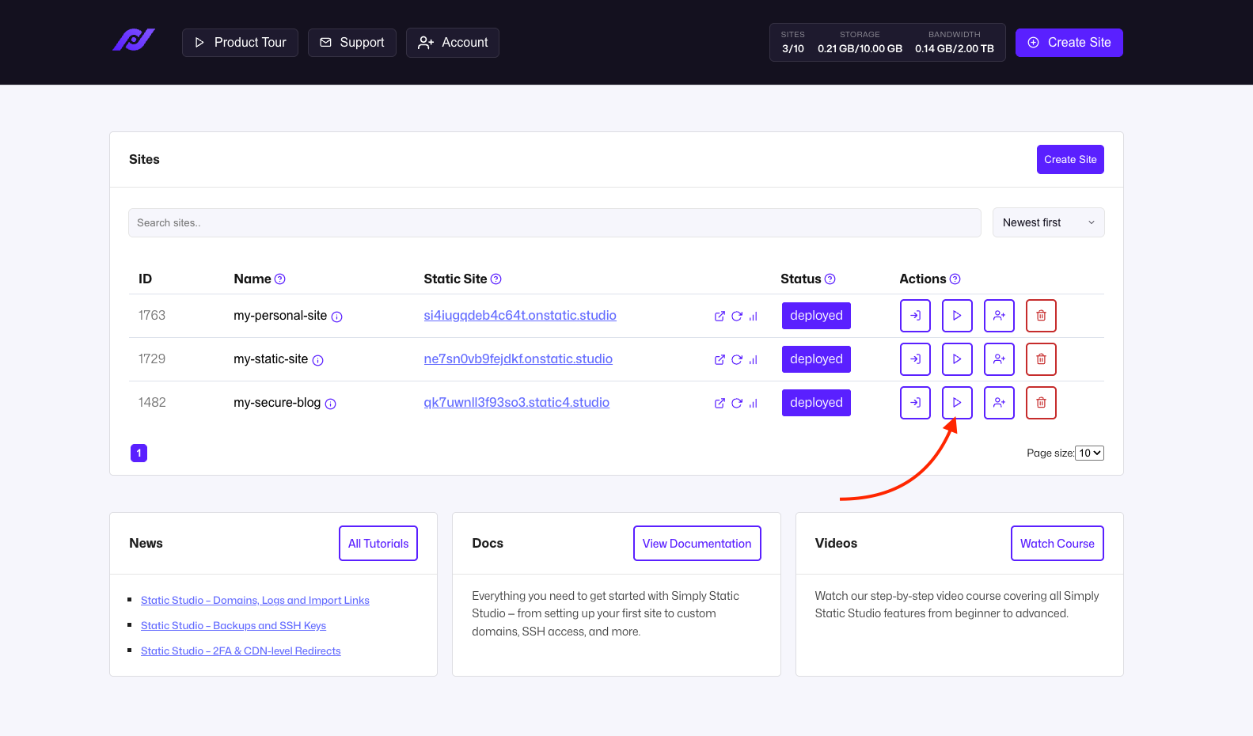The height and width of the screenshot is (736, 1253).
Task: Show info icon for my-personal-site
Action: (x=337, y=317)
